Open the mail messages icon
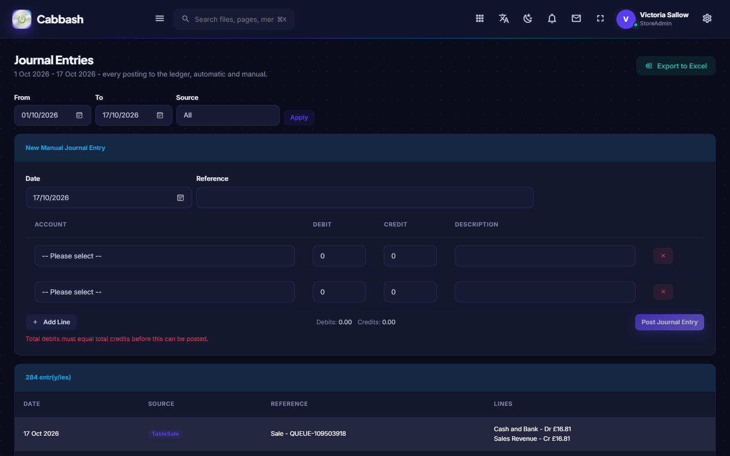730x456 pixels. click(x=576, y=19)
